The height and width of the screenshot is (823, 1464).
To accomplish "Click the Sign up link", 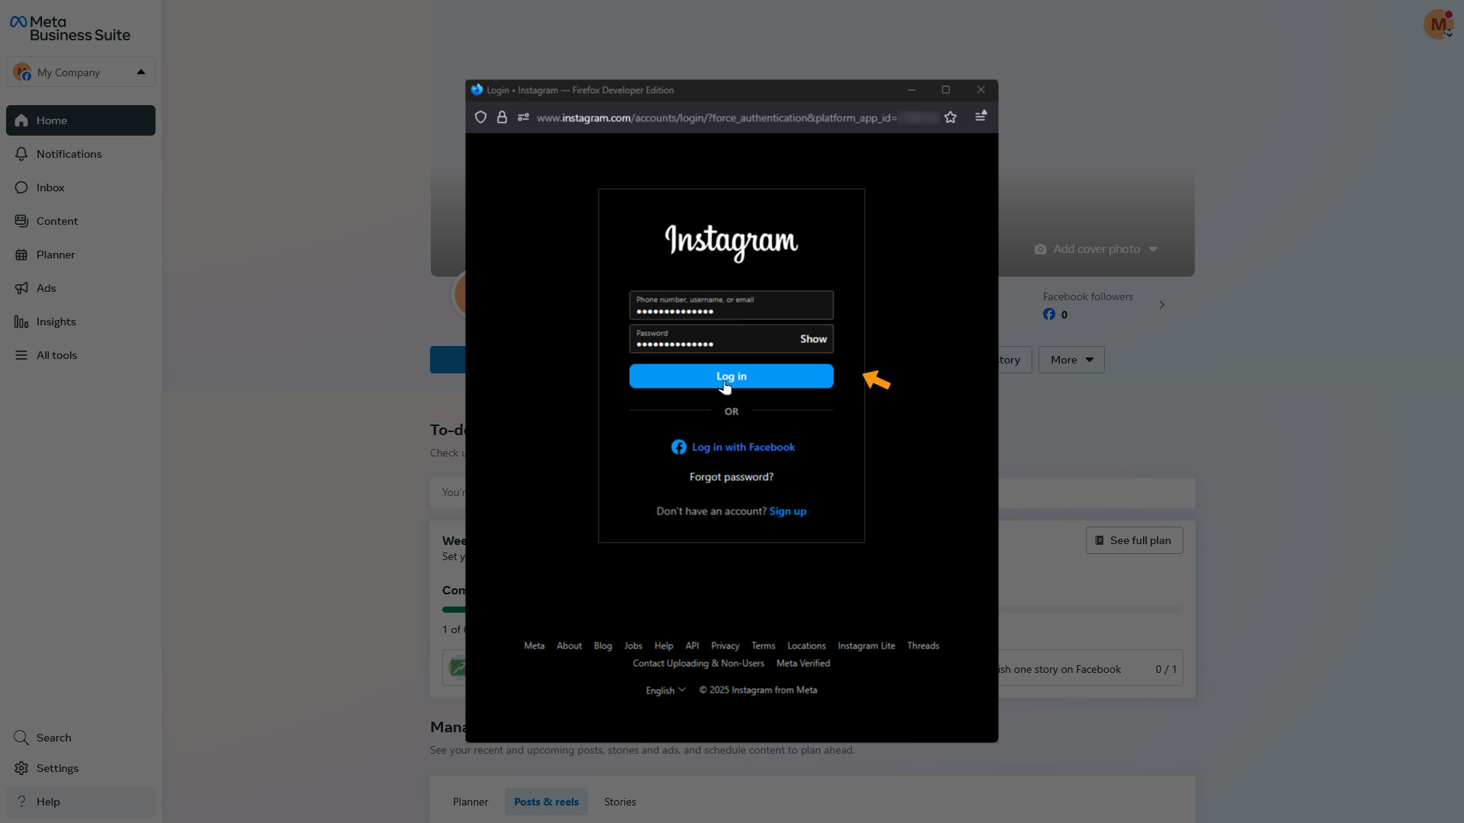I will click(788, 511).
